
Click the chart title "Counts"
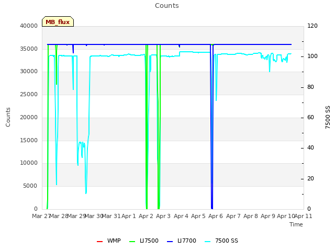coord(167,6)
